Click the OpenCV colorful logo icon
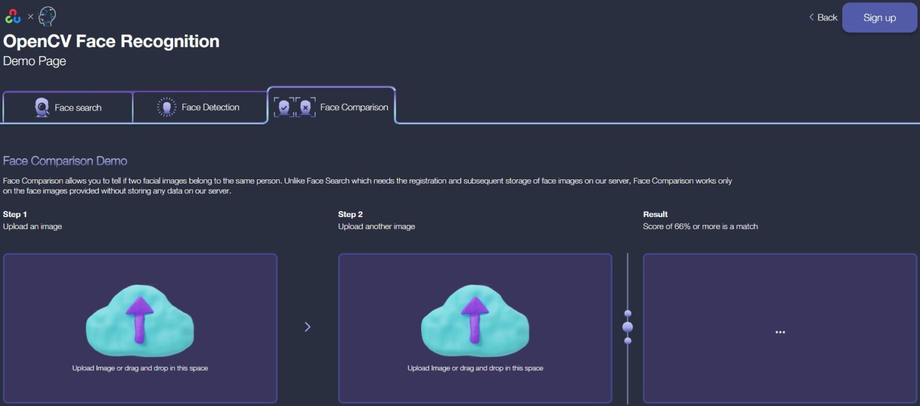 pos(13,16)
